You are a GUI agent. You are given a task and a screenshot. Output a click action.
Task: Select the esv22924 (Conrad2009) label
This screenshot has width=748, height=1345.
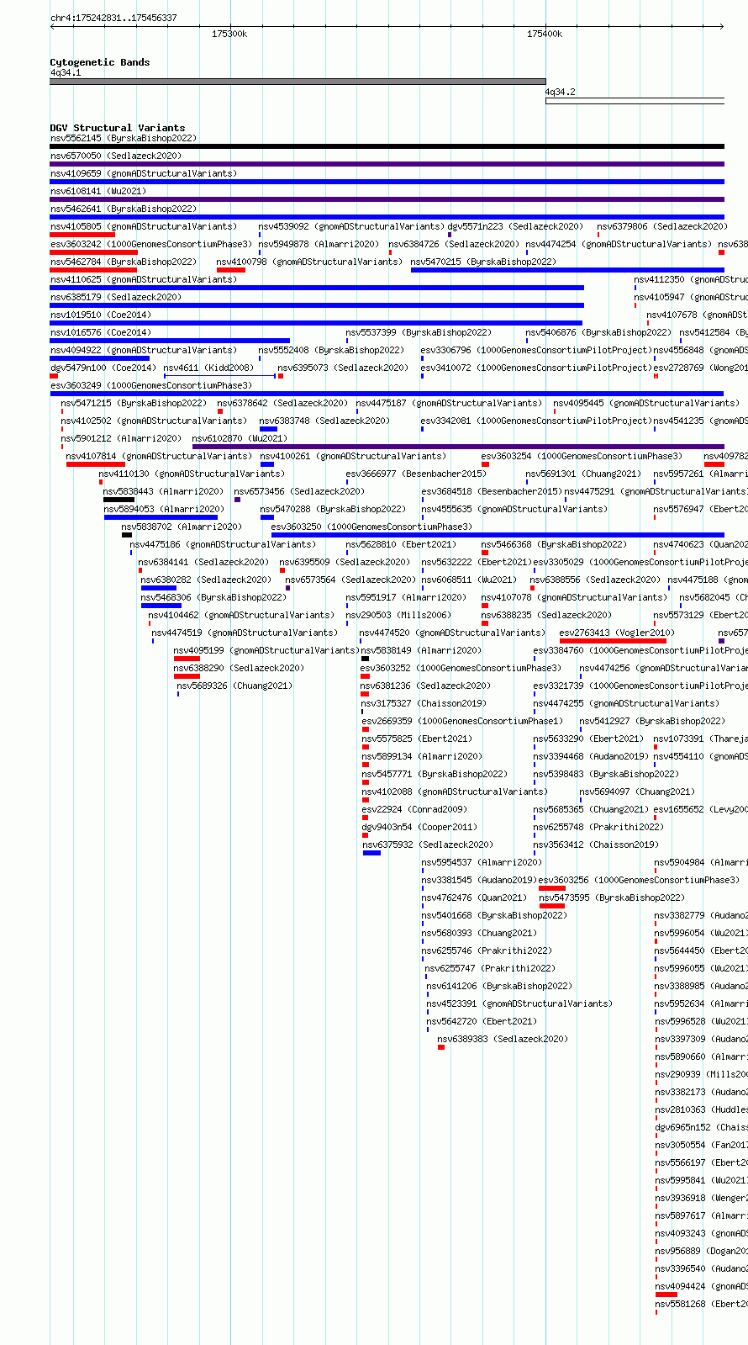point(414,809)
